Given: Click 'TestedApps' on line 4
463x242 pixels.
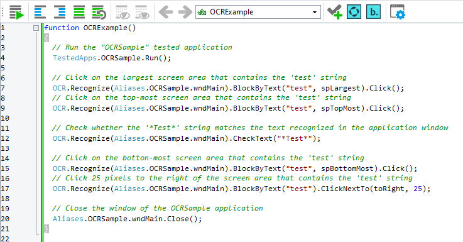Looking at the screenshot, I should [75, 58].
